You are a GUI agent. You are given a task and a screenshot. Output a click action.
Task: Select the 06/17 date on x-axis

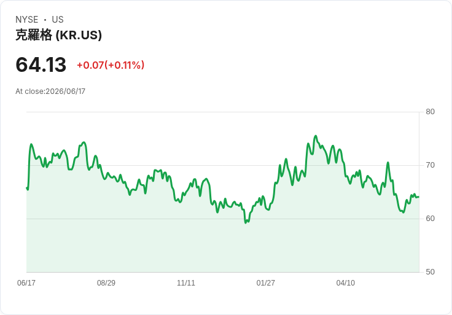26,282
